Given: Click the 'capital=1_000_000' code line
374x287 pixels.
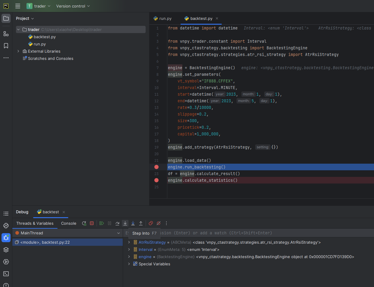Looking at the screenshot, I should (x=199, y=134).
